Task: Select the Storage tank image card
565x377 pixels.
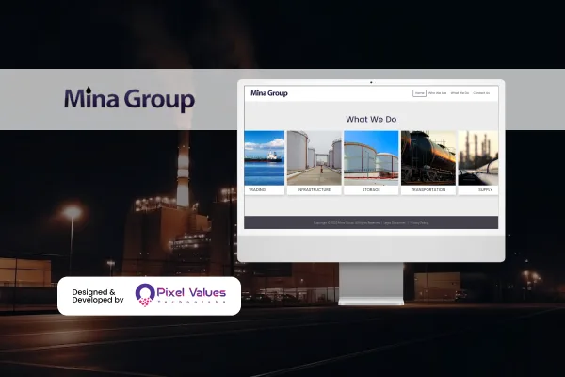Action: pos(371,157)
